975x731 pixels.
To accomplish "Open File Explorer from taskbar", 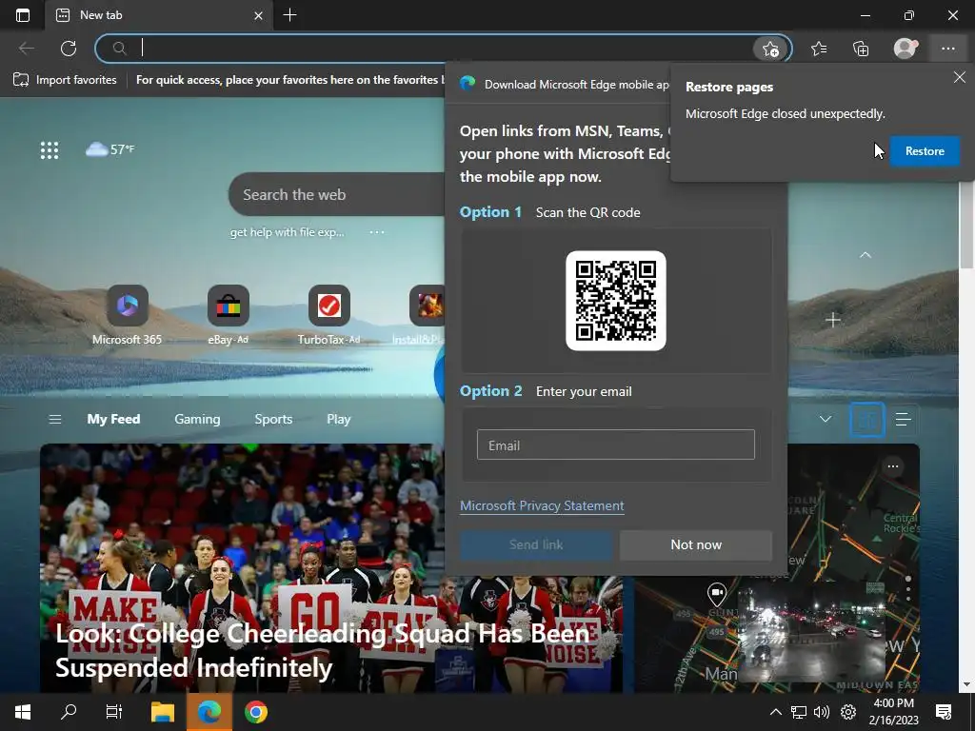I will coord(162,712).
